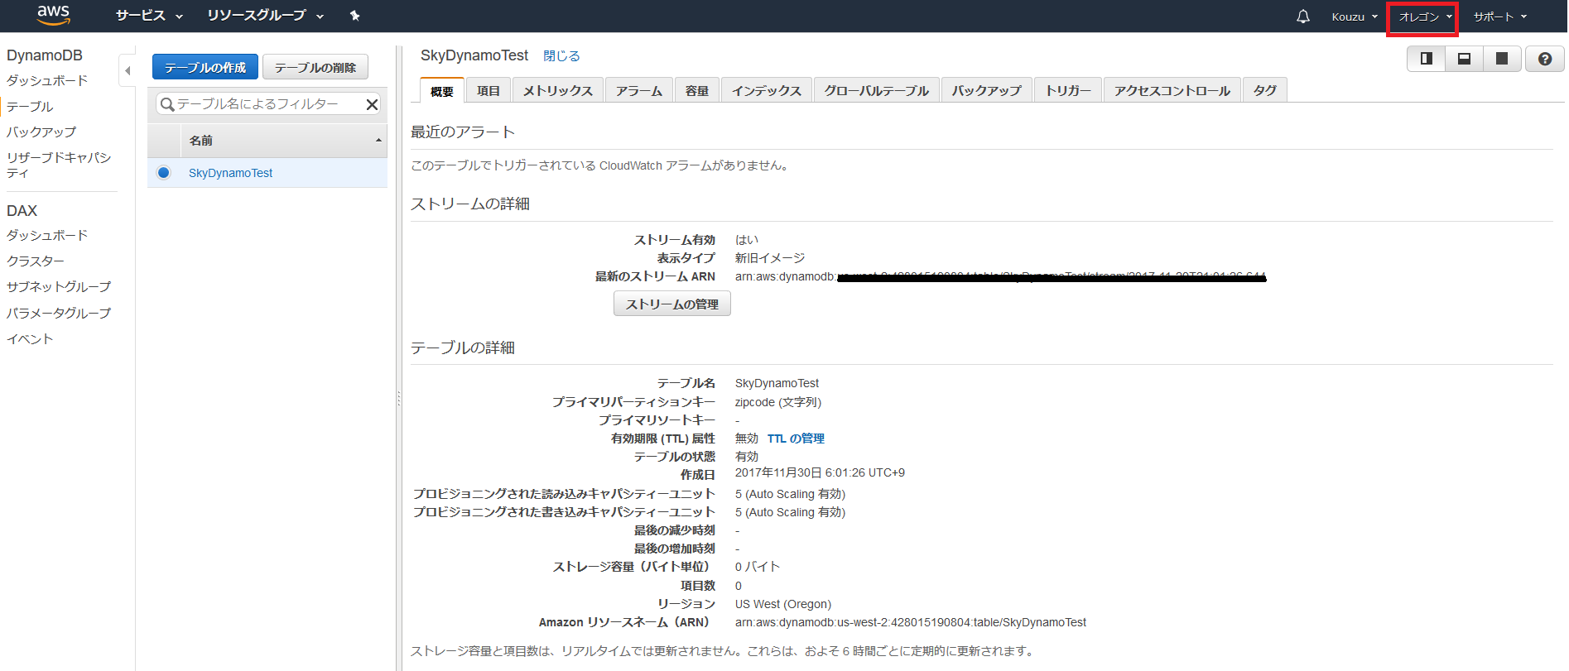Switch to split vertical panel layout icon
Image resolution: width=1569 pixels, height=671 pixels.
[x=1427, y=59]
